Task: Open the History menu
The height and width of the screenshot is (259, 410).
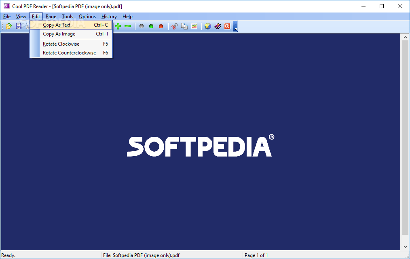Action: click(x=109, y=17)
